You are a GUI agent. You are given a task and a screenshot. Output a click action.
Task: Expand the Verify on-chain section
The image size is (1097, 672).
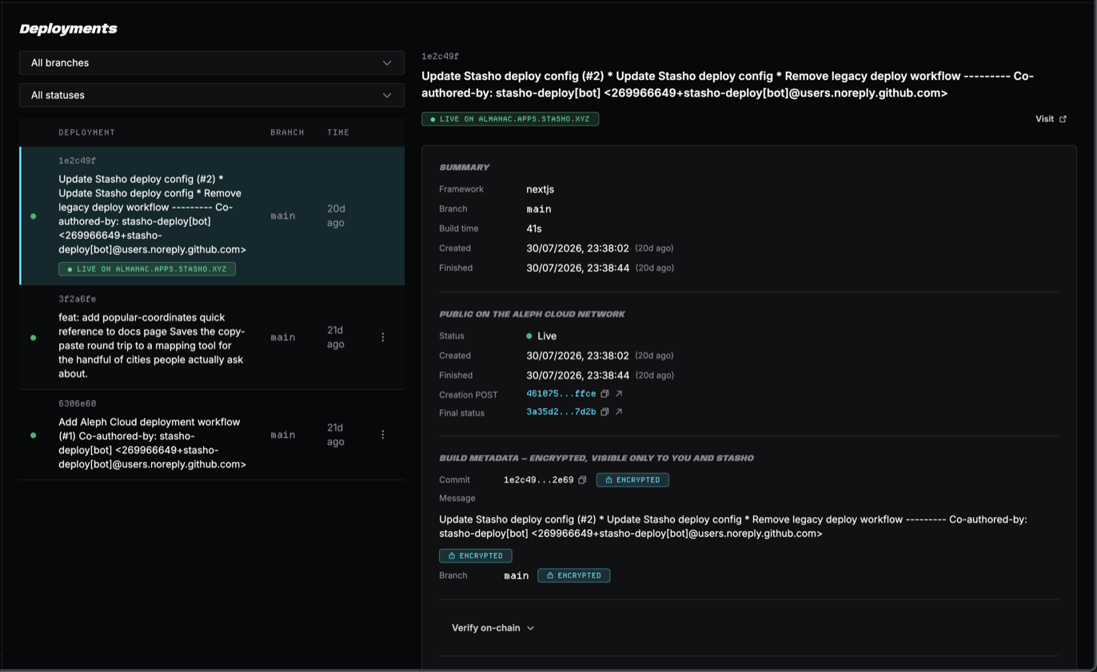click(x=493, y=628)
